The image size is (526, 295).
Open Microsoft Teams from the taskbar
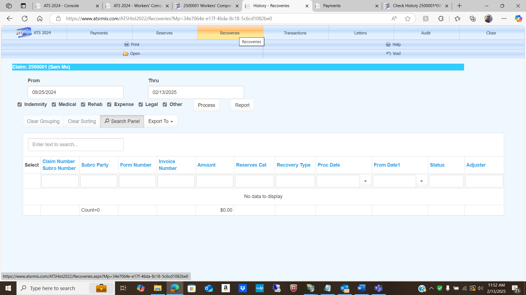click(x=378, y=288)
